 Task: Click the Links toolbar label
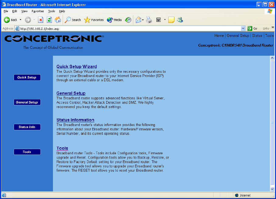pyautogui.click(x=266, y=29)
